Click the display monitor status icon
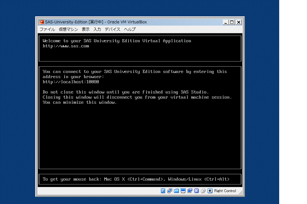The image size is (307, 204). click(183, 191)
